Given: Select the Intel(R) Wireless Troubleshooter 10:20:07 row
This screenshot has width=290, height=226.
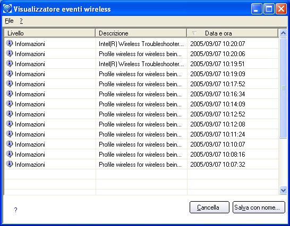Looking at the screenshot, I should click(141, 44).
